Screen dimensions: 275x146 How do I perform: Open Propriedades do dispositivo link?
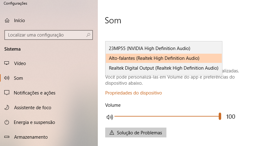pos(134,93)
